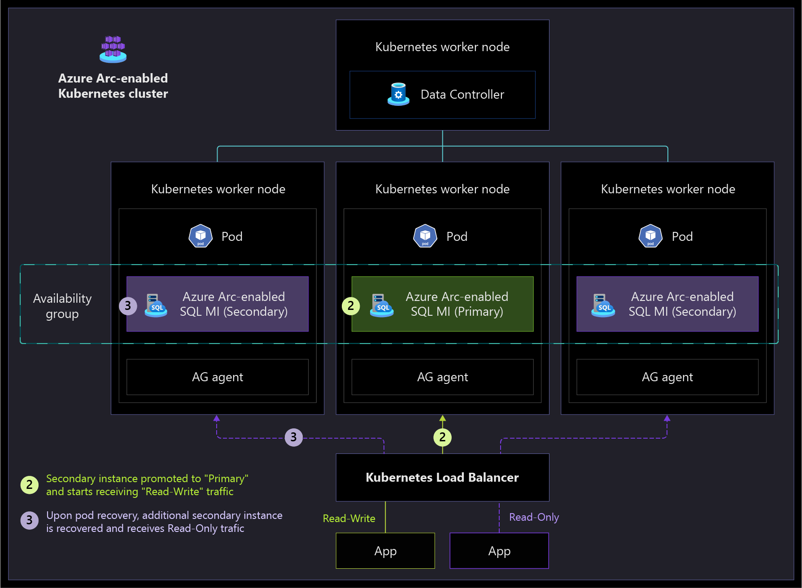Click the middle-row center "Kubernetes worker node" heading

pos(442,189)
